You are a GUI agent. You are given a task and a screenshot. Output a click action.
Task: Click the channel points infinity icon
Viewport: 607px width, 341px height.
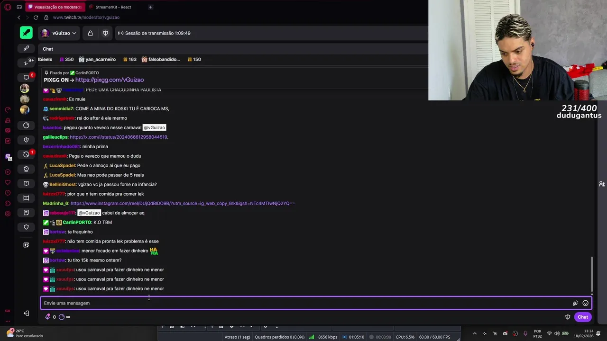point(64,317)
